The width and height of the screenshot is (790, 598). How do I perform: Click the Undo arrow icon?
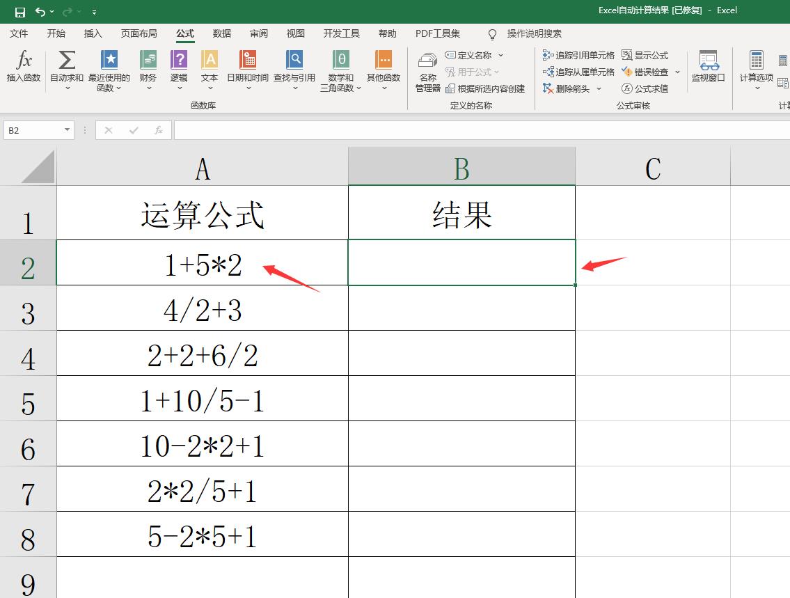[x=40, y=12]
